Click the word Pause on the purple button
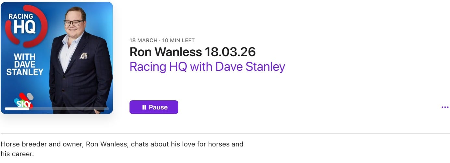Viewport: 450px width, 163px height. point(158,107)
